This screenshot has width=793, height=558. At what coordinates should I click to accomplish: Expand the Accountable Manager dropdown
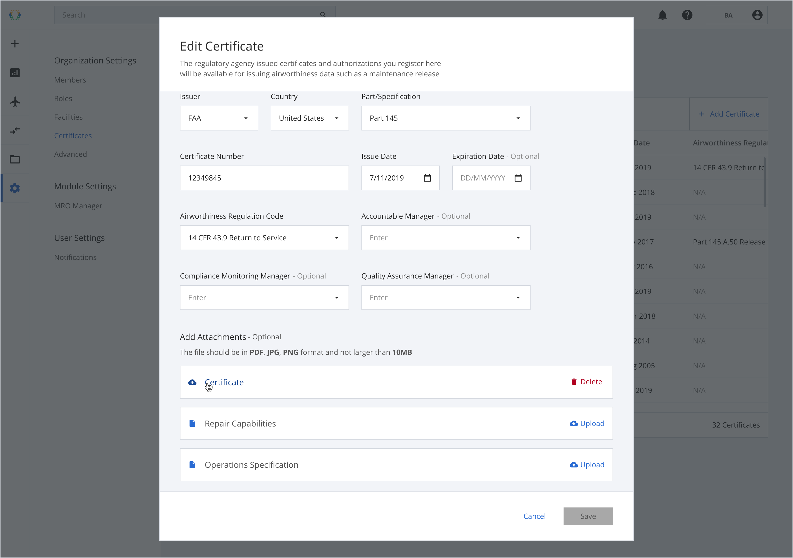pyautogui.click(x=445, y=238)
